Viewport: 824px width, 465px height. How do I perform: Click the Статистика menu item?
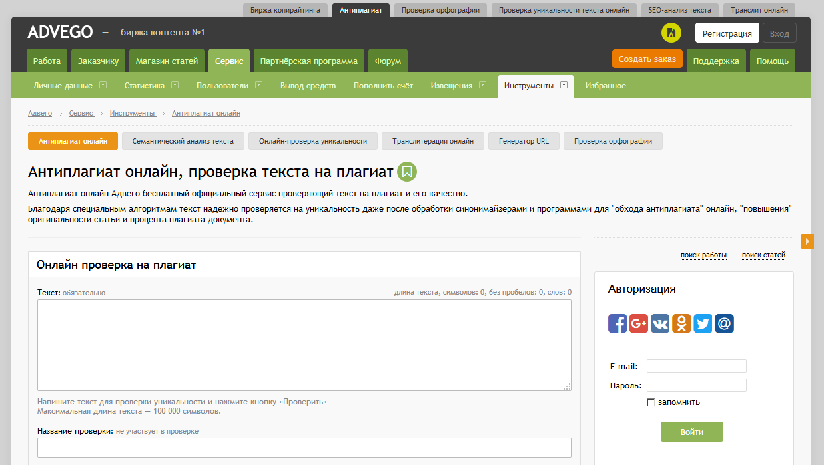pos(144,86)
